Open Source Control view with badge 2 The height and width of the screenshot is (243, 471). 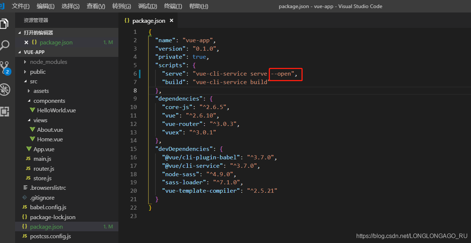pyautogui.click(x=5, y=68)
